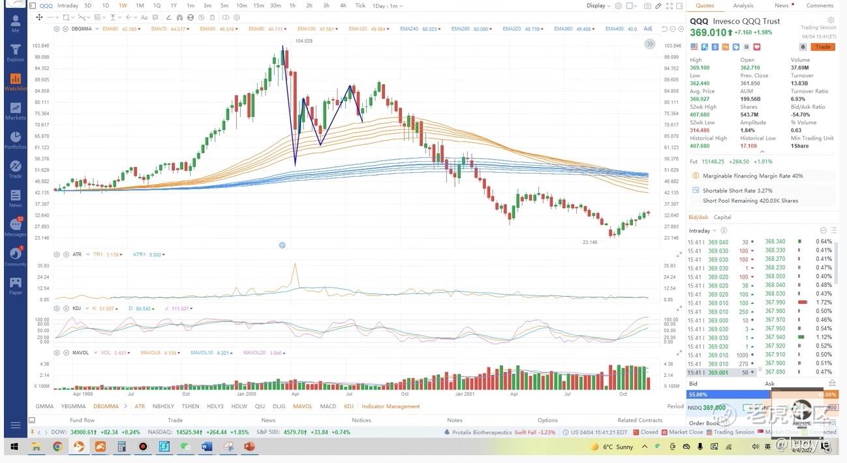847x463 pixels.
Task: Open Word from the Windows taskbar
Action: pyautogui.click(x=207, y=447)
